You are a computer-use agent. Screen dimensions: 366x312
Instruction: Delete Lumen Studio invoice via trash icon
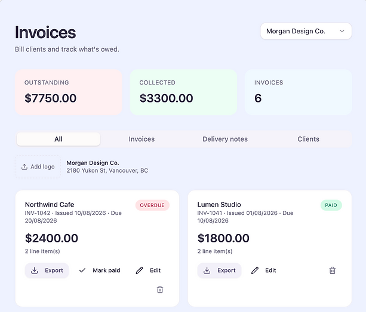pos(333,270)
